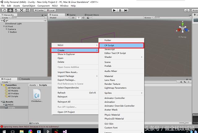Select Import New Asset menu entry

75,72
